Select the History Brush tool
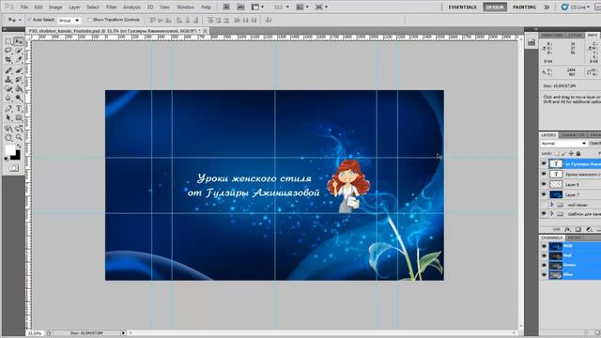The width and height of the screenshot is (601, 338). point(19,80)
